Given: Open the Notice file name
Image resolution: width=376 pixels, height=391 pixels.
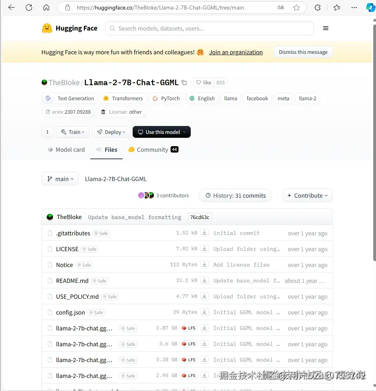Looking at the screenshot, I should [x=65, y=265].
